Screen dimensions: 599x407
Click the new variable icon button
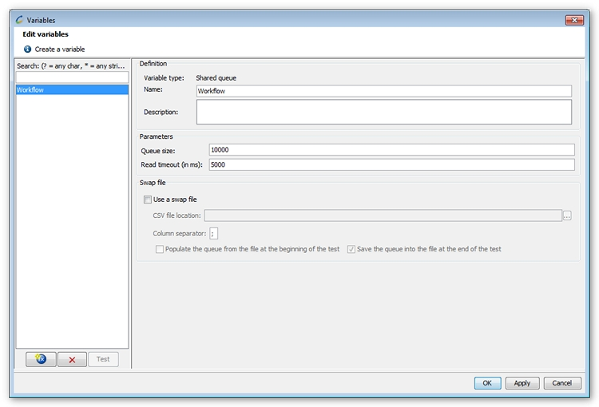41,359
